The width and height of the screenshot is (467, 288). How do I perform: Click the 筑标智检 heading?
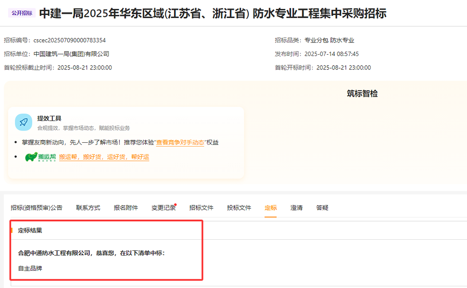pos(362,94)
